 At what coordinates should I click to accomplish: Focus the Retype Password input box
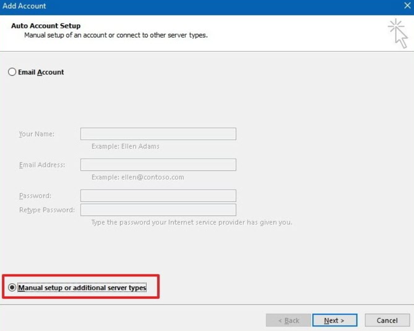pos(158,210)
